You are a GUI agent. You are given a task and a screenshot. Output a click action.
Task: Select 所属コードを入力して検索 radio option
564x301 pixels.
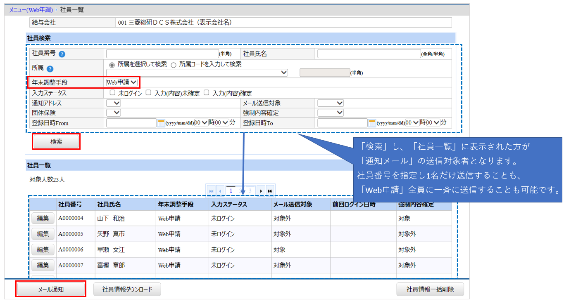pyautogui.click(x=174, y=65)
